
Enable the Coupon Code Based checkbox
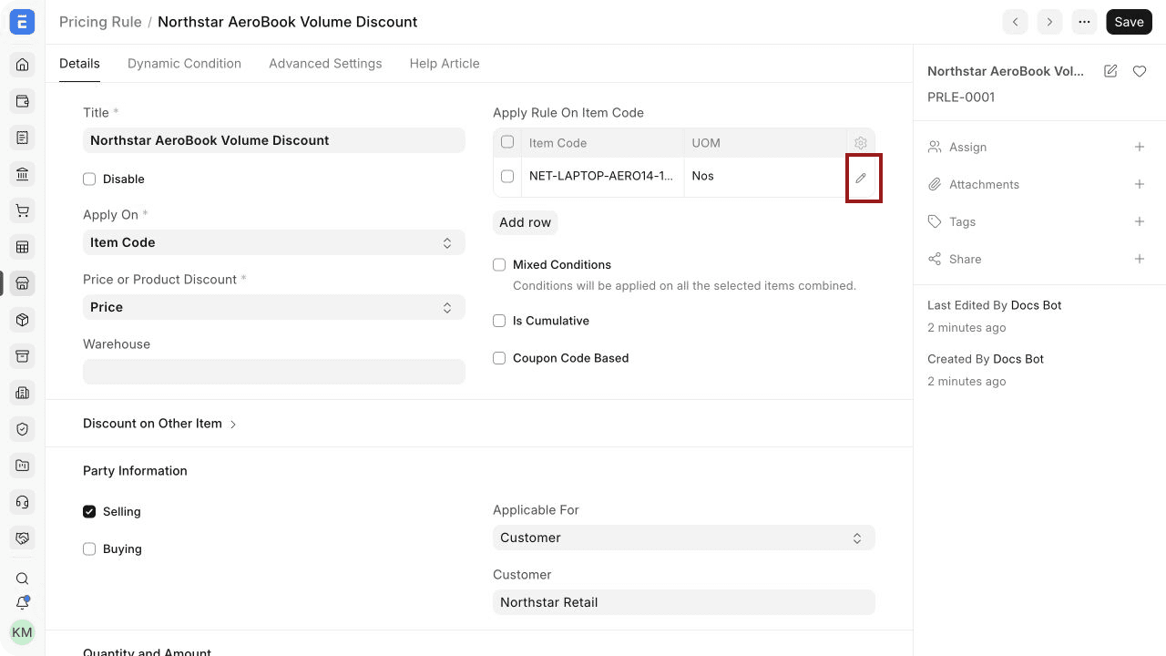tap(499, 358)
